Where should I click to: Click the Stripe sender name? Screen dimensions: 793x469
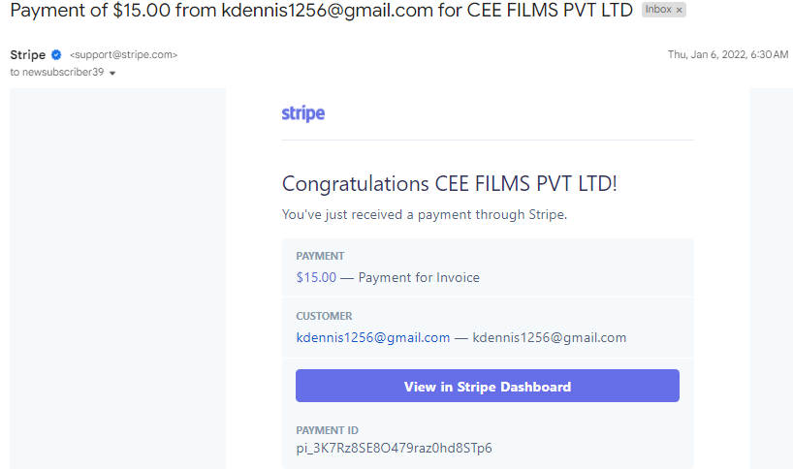coord(28,54)
